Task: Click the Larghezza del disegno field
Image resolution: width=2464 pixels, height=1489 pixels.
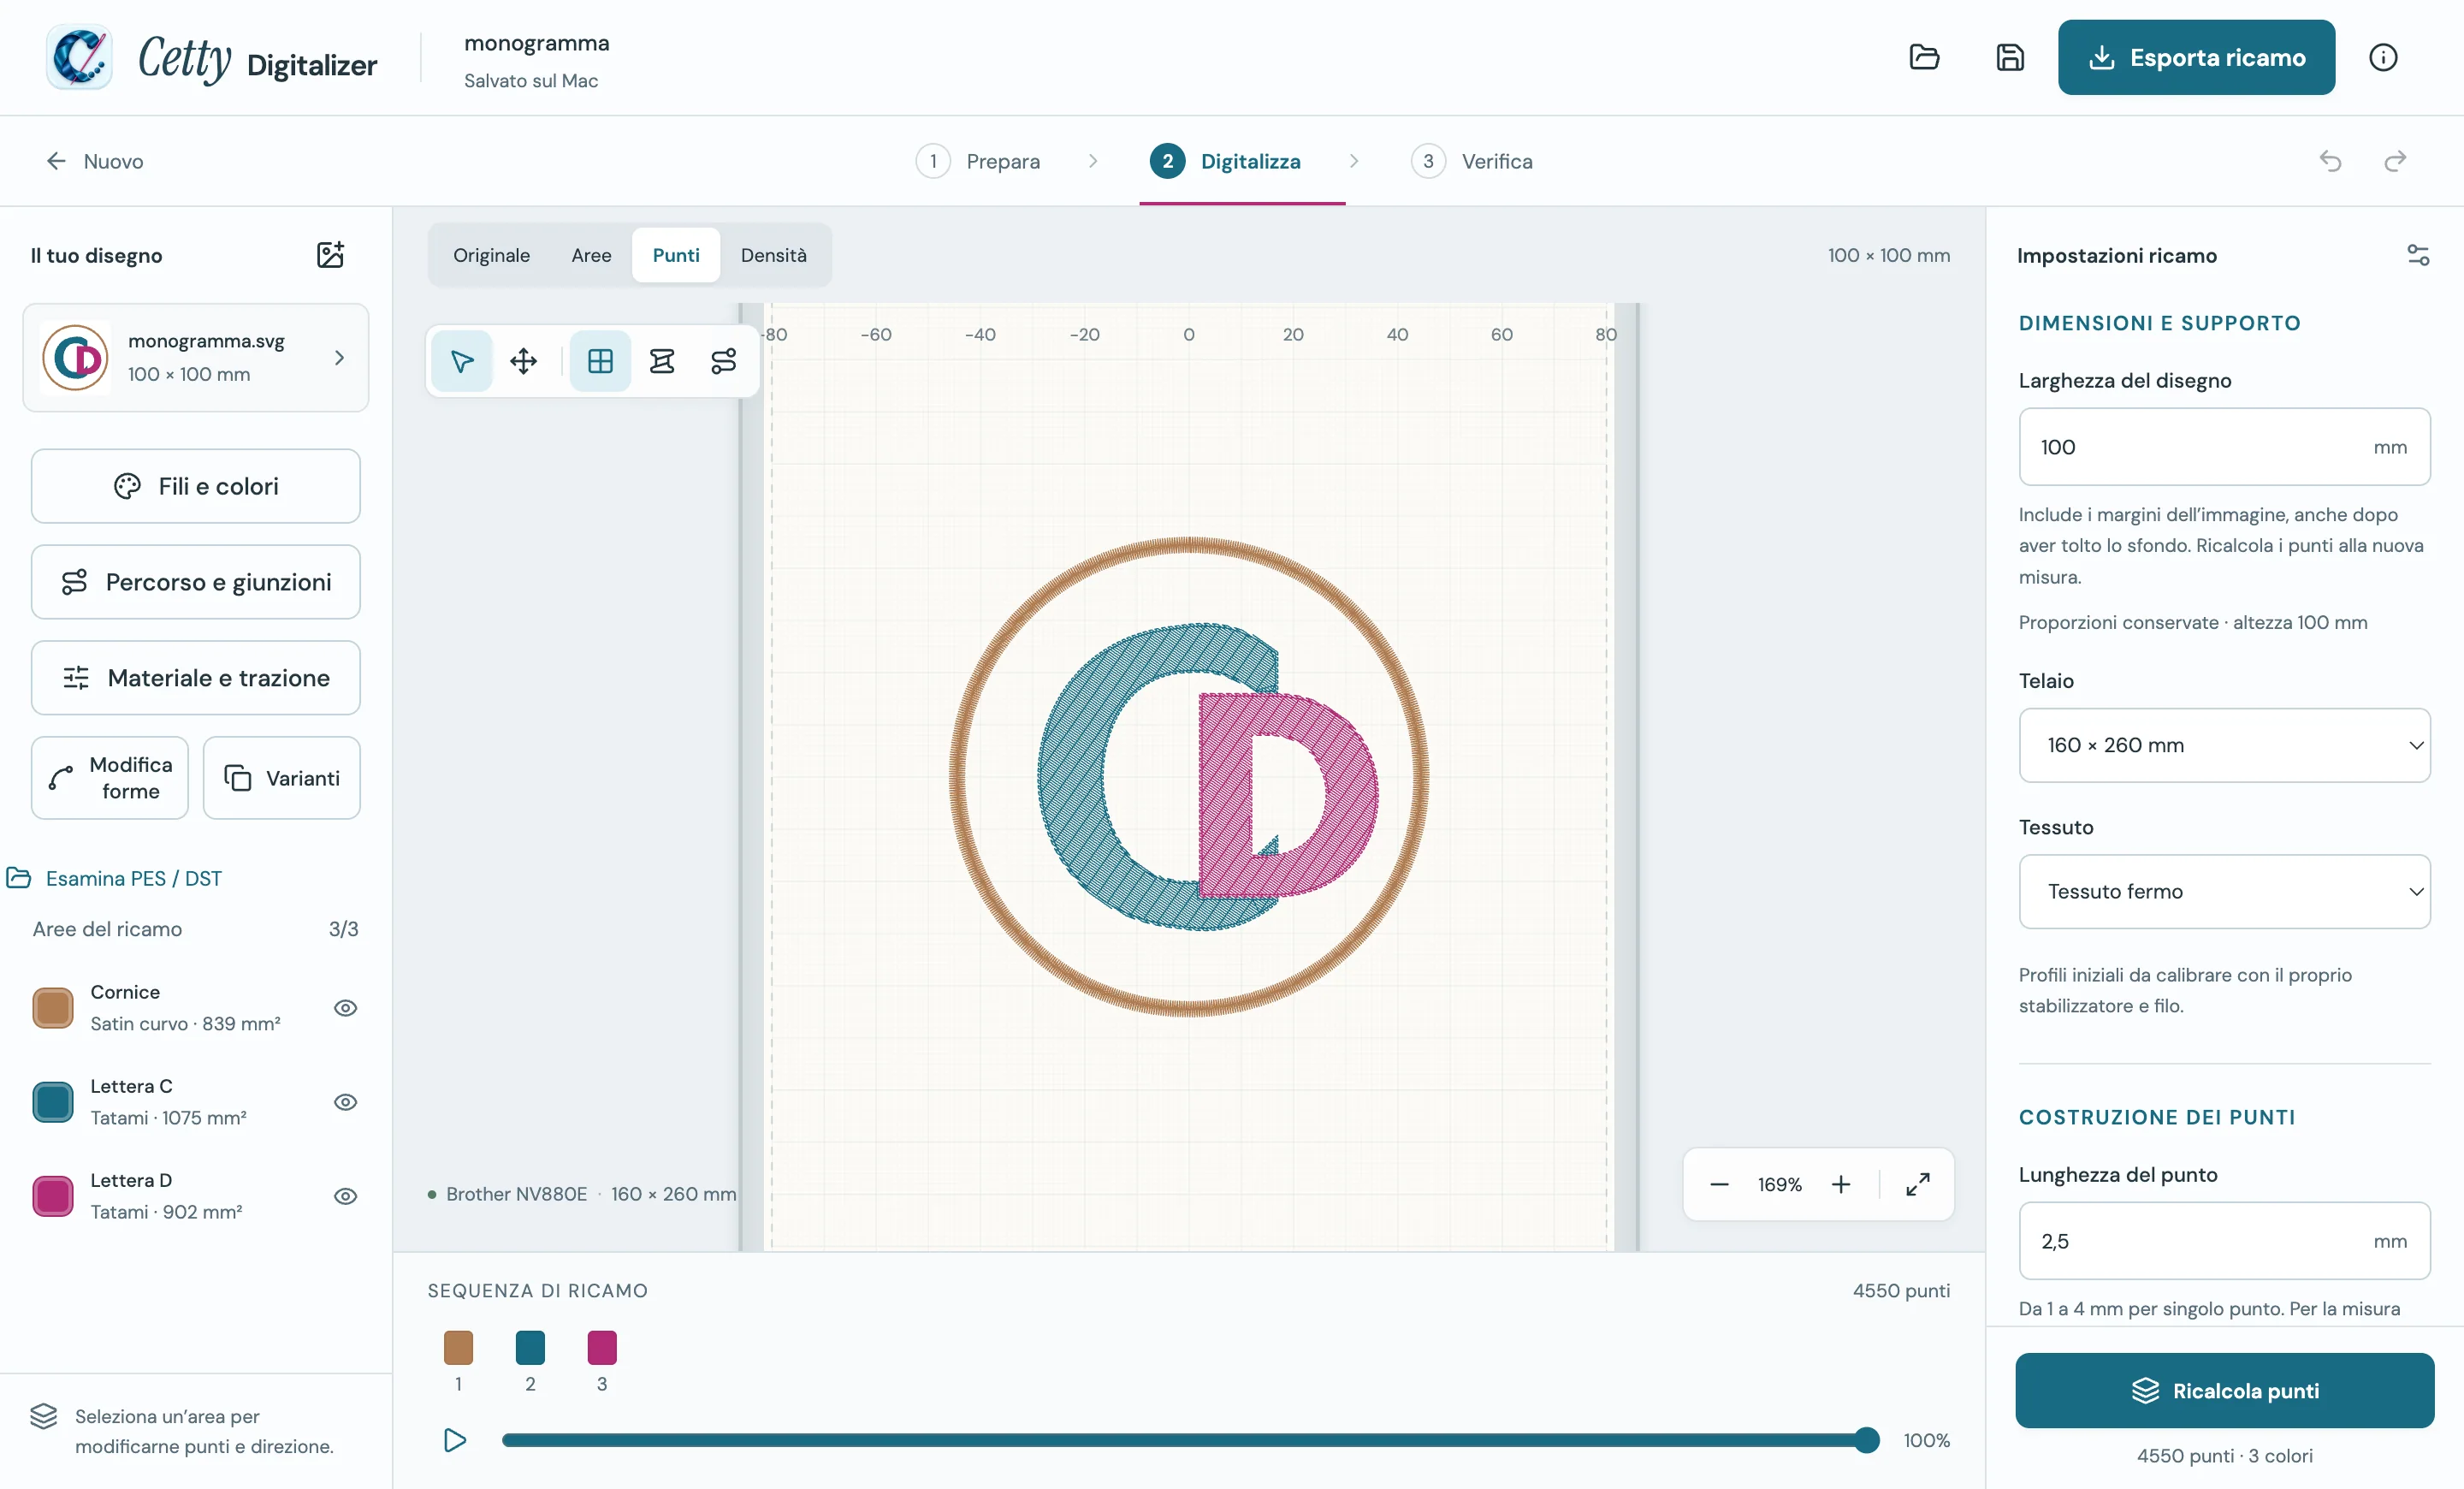Action: pyautogui.click(x=2224, y=447)
